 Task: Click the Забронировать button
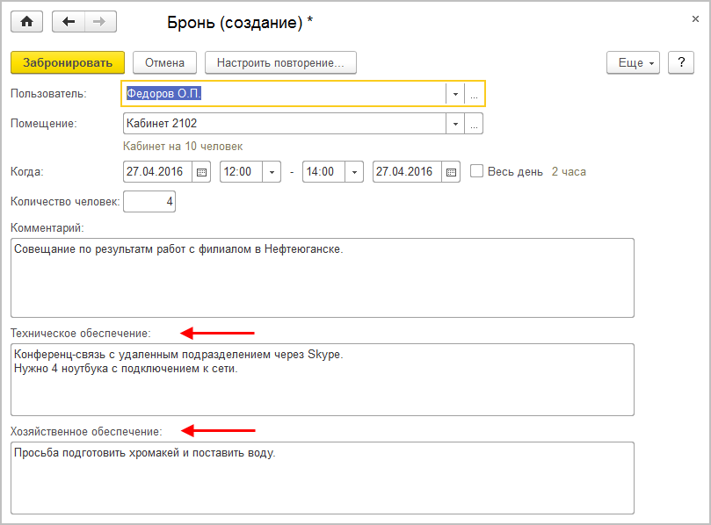68,62
